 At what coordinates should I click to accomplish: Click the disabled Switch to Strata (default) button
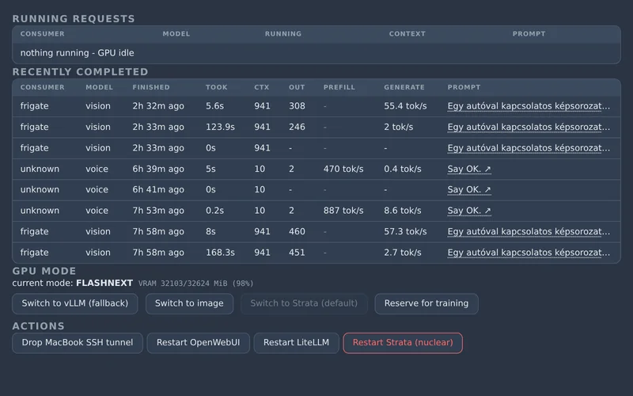pyautogui.click(x=304, y=303)
